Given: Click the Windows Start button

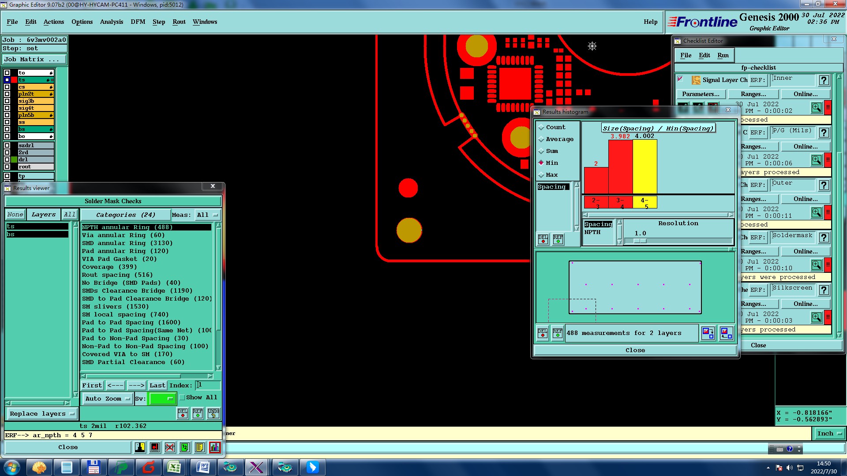Looking at the screenshot, I should 12,467.
